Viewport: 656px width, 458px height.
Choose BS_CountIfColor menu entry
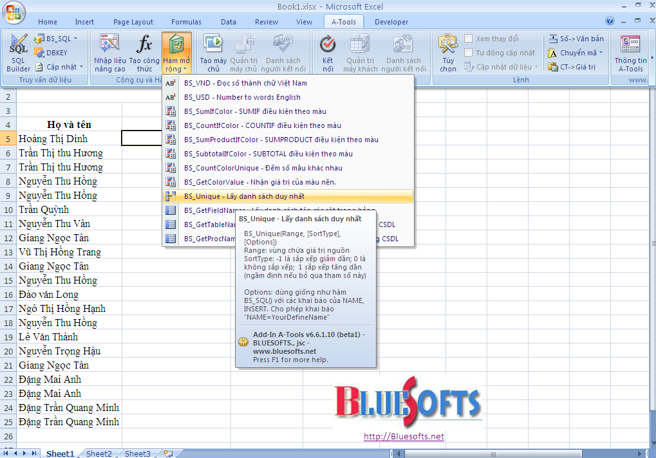click(288, 126)
